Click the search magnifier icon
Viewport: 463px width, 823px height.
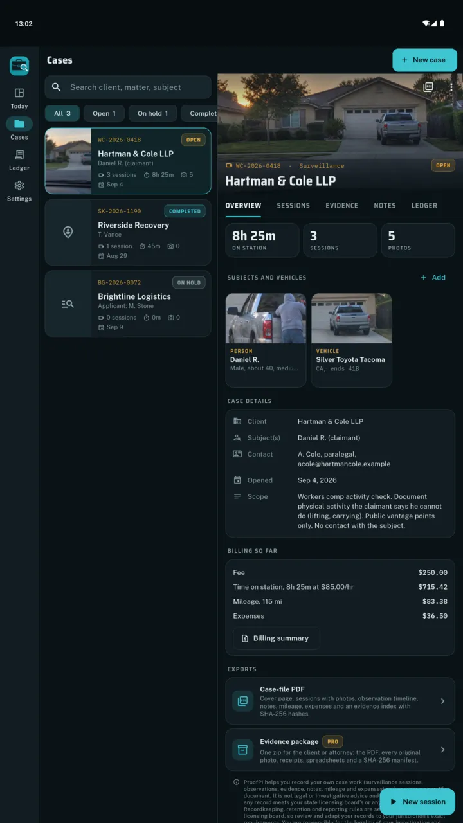[x=57, y=87]
